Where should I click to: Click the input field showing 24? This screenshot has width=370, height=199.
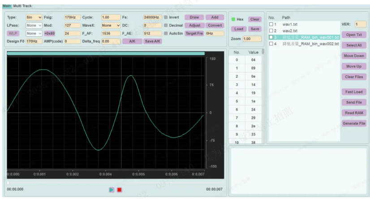click(72, 34)
